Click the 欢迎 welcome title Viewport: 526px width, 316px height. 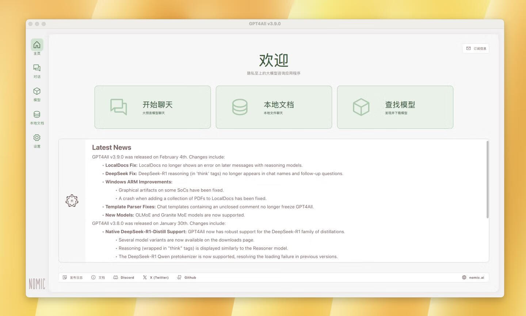coord(274,60)
